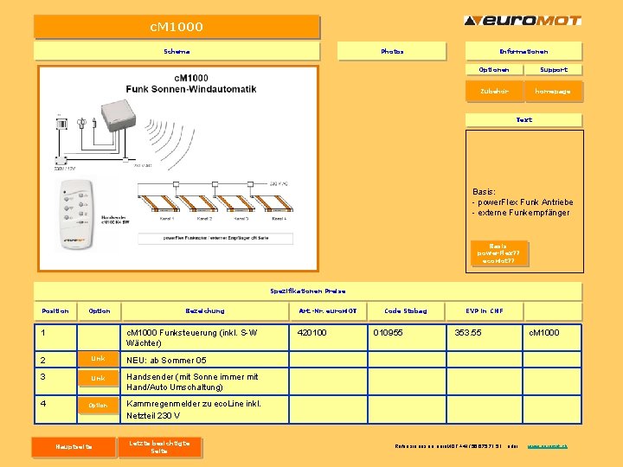Click the Option button for Kammregenmelder row
Image resolution: width=623 pixels, height=467 pixels.
click(x=98, y=406)
